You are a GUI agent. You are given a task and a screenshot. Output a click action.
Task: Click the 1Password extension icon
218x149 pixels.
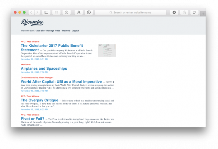point(89,12)
